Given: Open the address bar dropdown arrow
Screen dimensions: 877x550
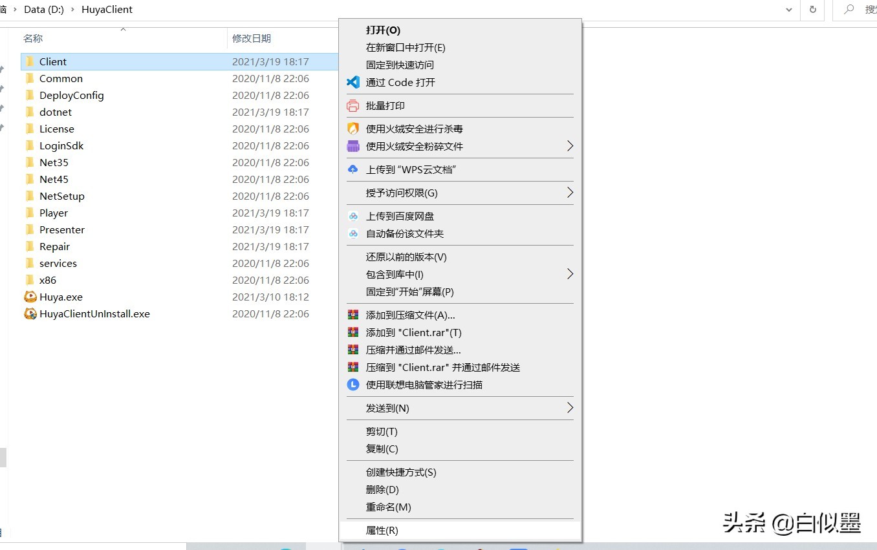Looking at the screenshot, I should pyautogui.click(x=788, y=10).
